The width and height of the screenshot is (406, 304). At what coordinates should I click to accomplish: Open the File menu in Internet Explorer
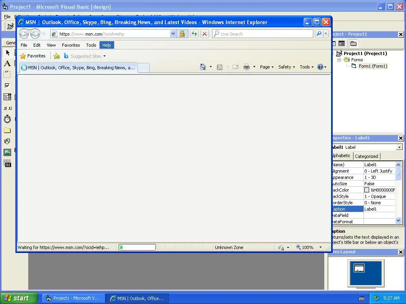click(24, 45)
